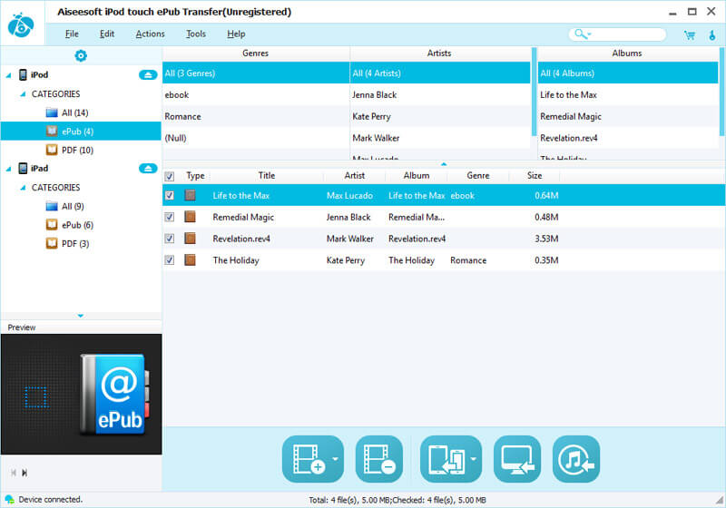Open the File menu
Screen dimensions: 726x508
pyautogui.click(x=72, y=34)
